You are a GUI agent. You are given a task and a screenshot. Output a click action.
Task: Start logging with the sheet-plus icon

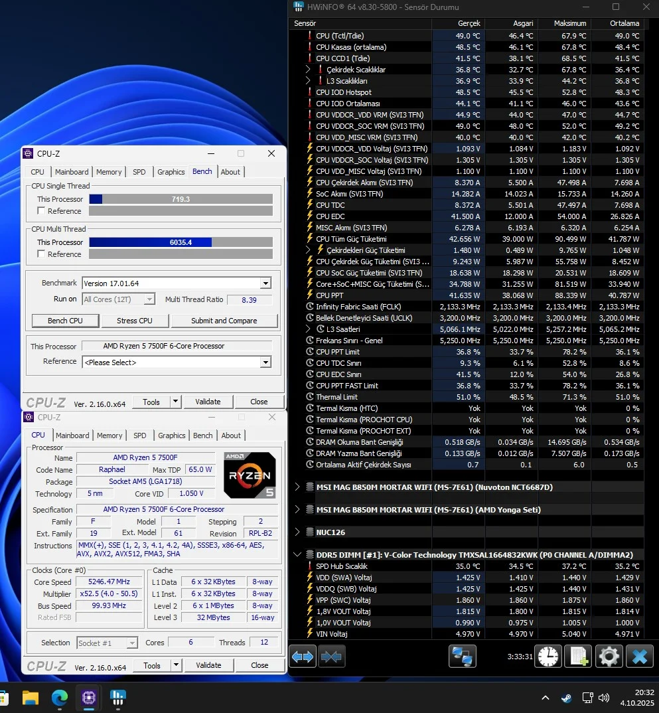pos(578,657)
